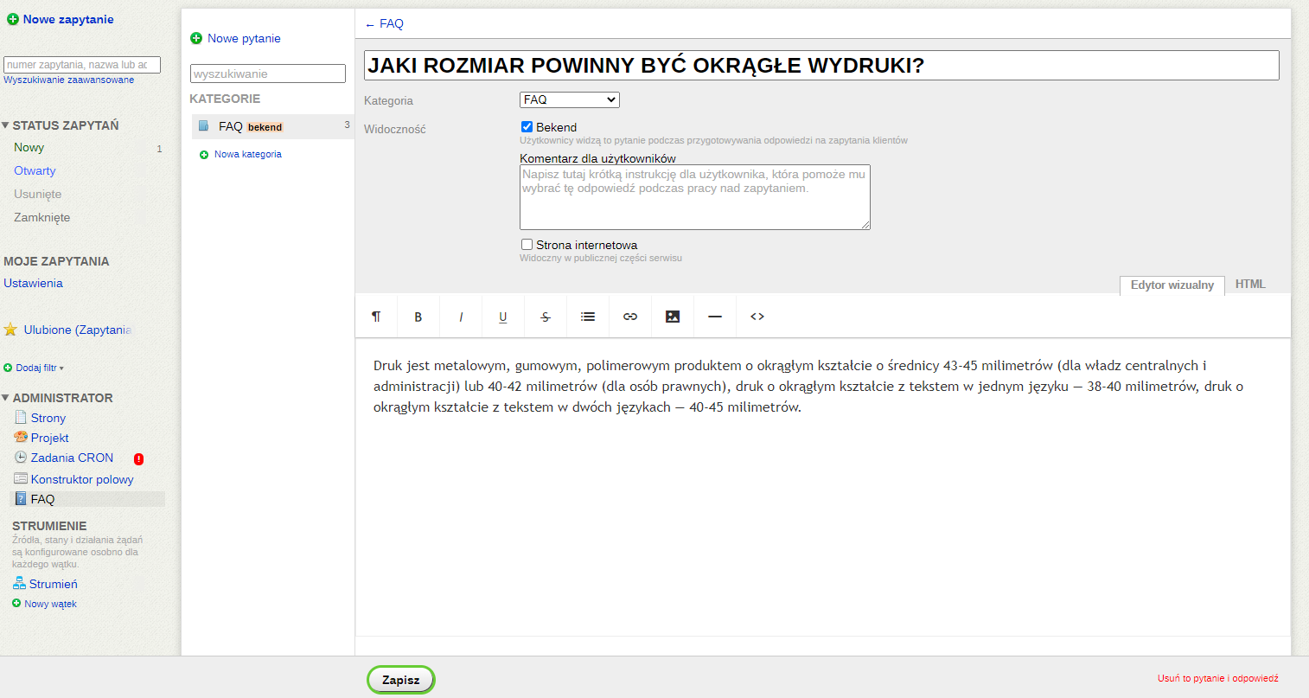1309x698 pixels.
Task: Open the Dodaj filtr dropdown
Action: [x=40, y=368]
